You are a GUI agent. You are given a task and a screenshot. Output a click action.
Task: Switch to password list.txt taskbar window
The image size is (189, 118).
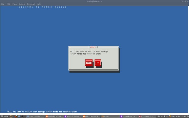click(x=128, y=116)
